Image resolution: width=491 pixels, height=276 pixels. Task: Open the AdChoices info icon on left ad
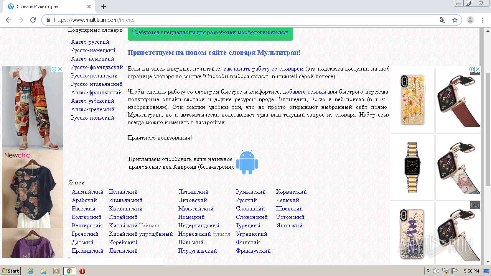(54, 69)
